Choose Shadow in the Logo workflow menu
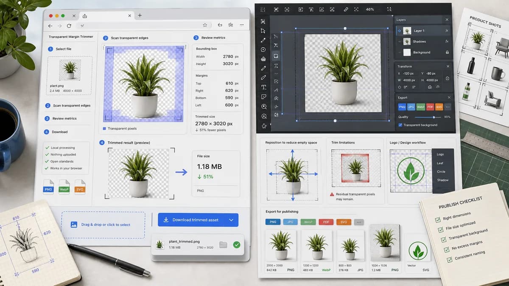Image resolution: width=509 pixels, height=286 pixels. pyautogui.click(x=442, y=180)
